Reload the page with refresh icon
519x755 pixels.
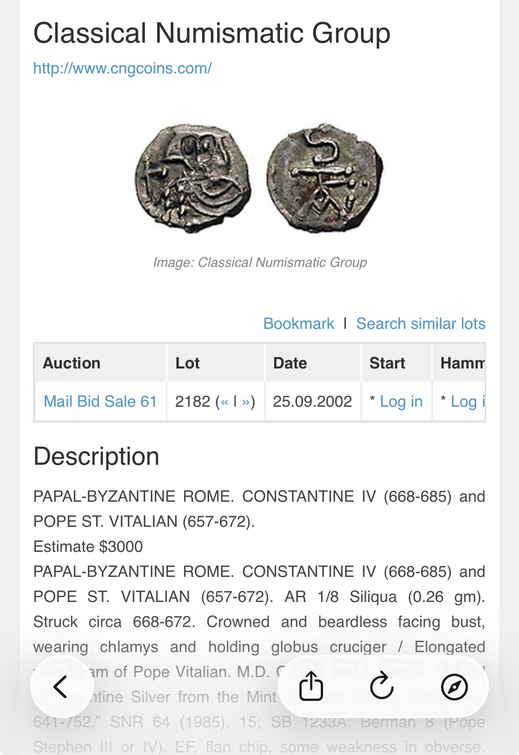(381, 686)
